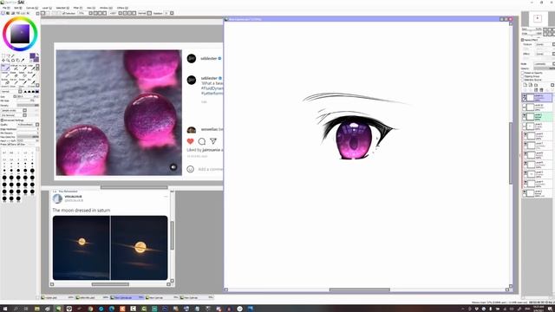Click the share arrow icon on Instagram reference
The height and width of the screenshot is (312, 555).
213,140
